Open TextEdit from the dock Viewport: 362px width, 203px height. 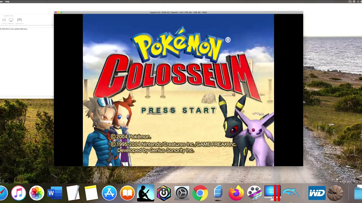point(73,193)
